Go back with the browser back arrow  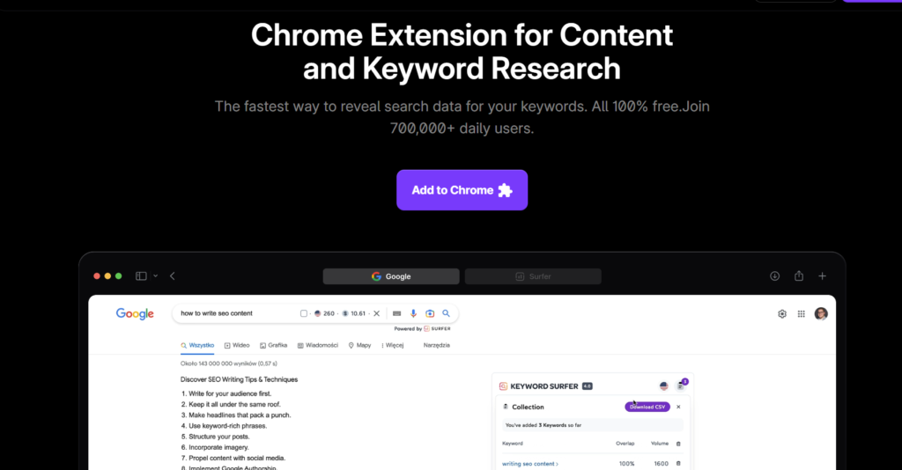tap(172, 275)
